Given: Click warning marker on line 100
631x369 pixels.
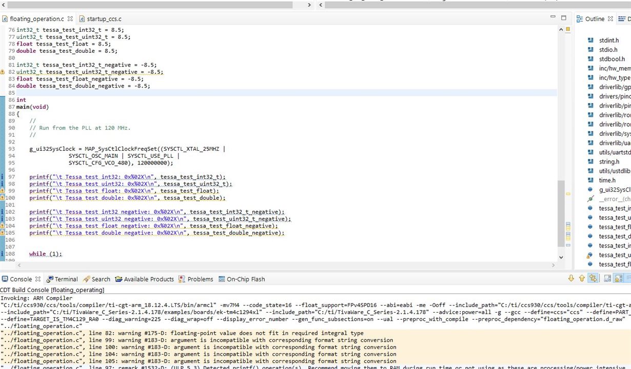Looking at the screenshot, I should pyautogui.click(x=3, y=198).
